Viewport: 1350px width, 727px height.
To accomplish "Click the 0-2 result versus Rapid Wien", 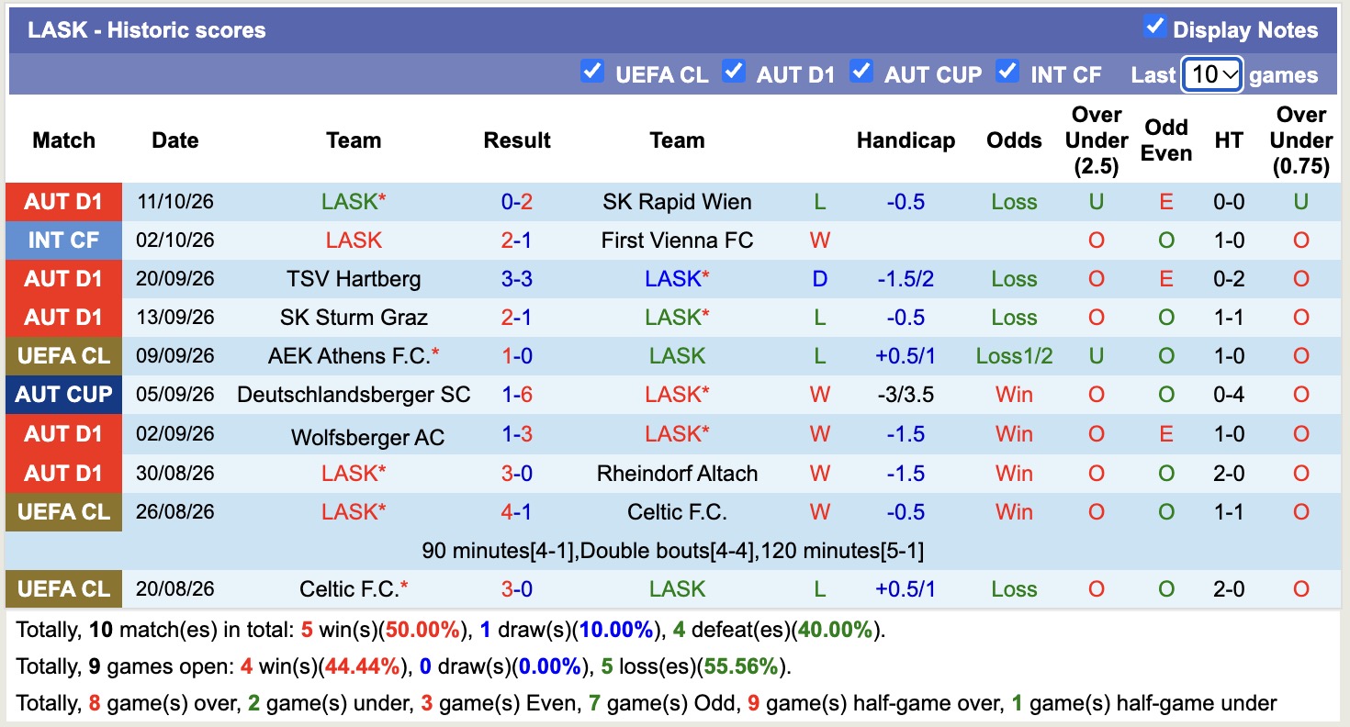I will pyautogui.click(x=517, y=202).
